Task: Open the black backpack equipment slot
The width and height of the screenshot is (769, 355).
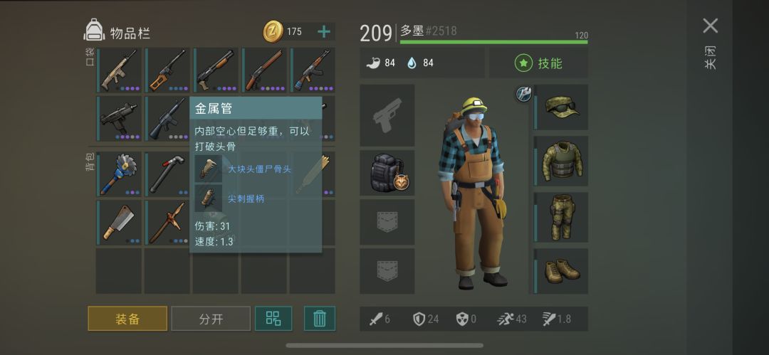Action: point(387,173)
